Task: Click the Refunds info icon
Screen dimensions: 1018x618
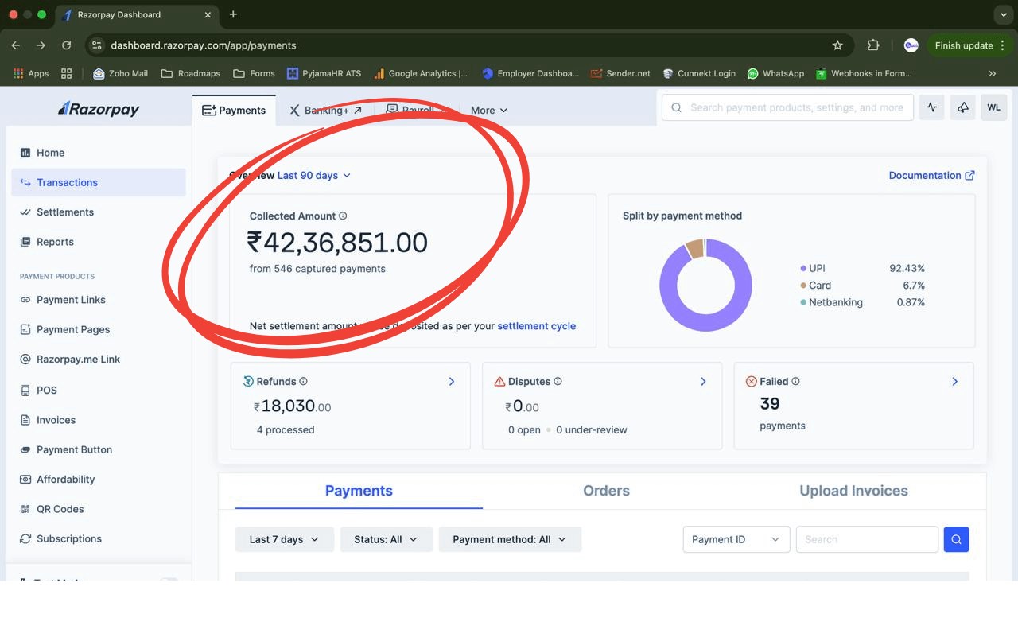Action: [303, 382]
